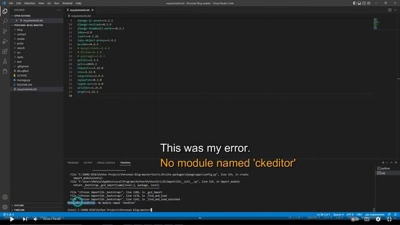Open the Edit menu
This screenshot has width=400, height=225.
(x=18, y=3)
